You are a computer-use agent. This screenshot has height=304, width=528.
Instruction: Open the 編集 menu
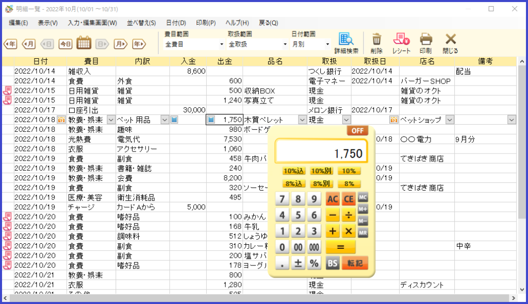[x=18, y=23]
